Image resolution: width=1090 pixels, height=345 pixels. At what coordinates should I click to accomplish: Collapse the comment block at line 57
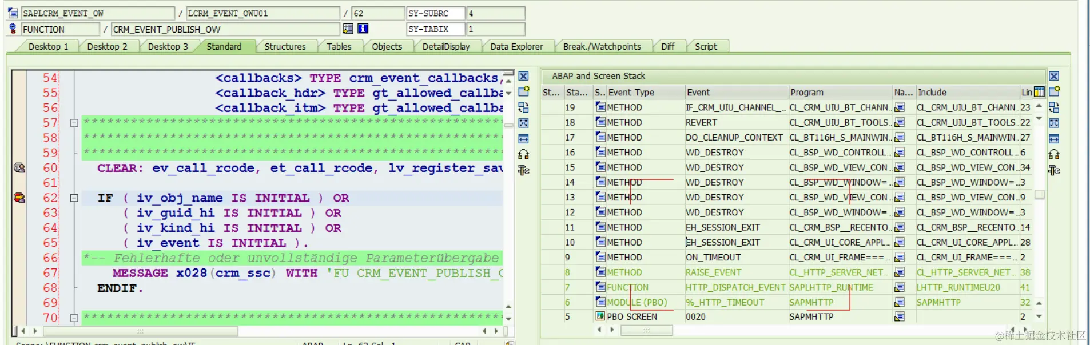[74, 123]
